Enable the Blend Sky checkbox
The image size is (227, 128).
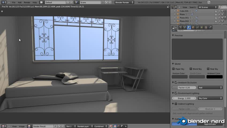tap(191, 69)
